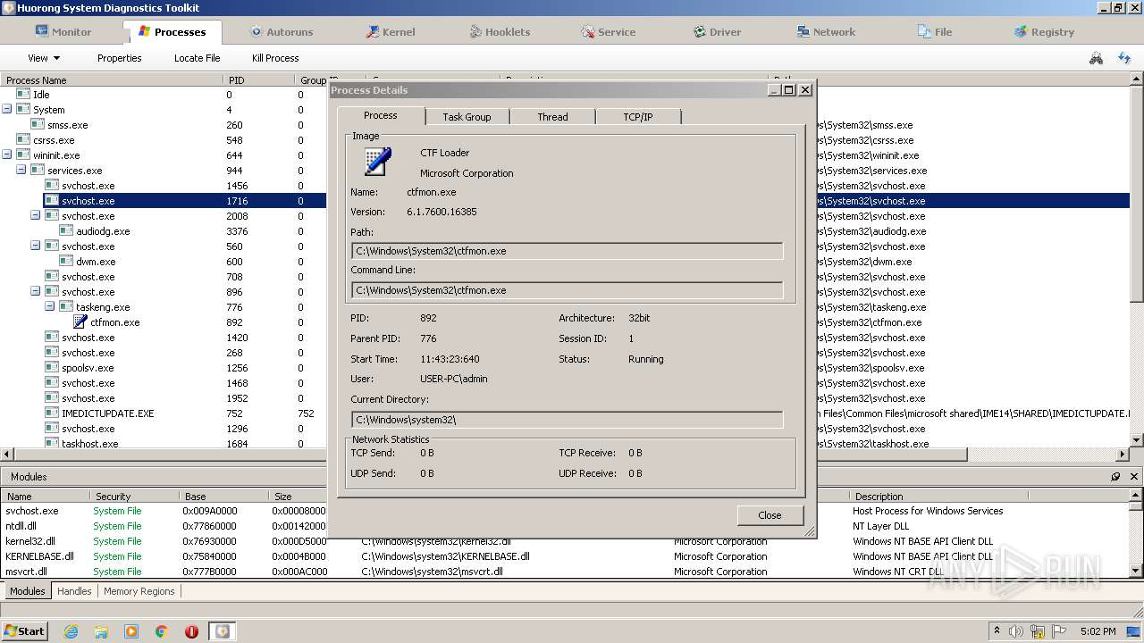Click Kill Process in the toolbar
The image size is (1144, 643).
tap(275, 58)
